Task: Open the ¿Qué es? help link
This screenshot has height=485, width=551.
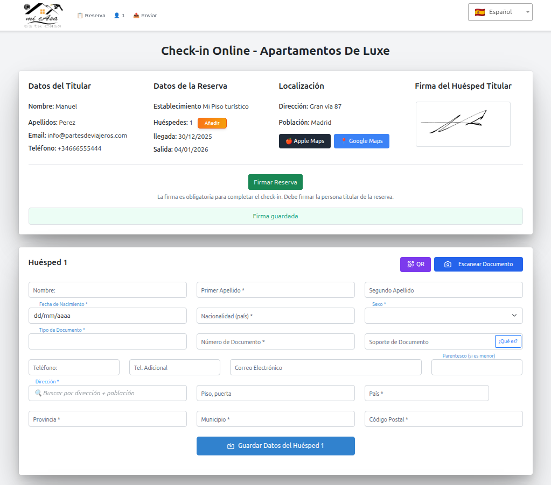Action: click(507, 341)
